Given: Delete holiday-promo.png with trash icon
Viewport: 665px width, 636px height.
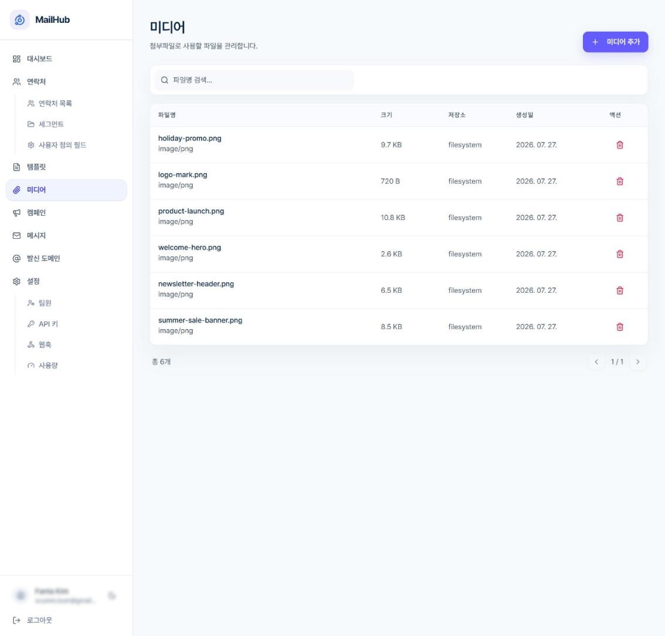Looking at the screenshot, I should (x=620, y=145).
